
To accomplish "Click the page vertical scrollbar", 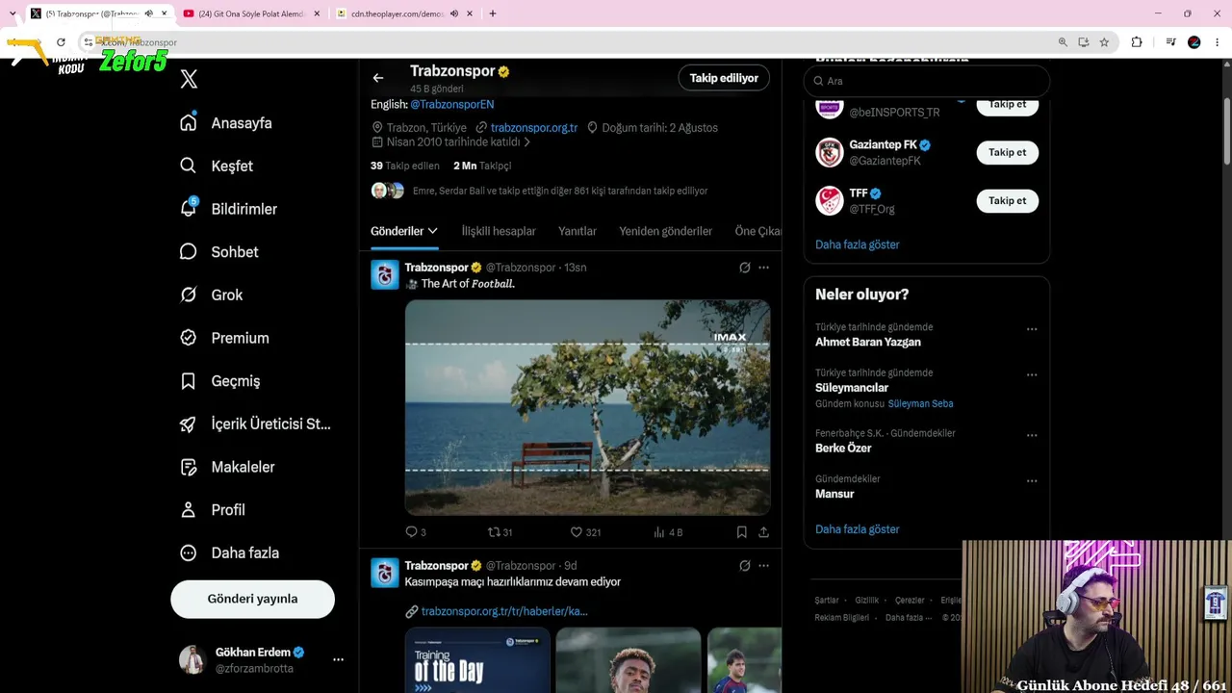I will tap(1226, 131).
